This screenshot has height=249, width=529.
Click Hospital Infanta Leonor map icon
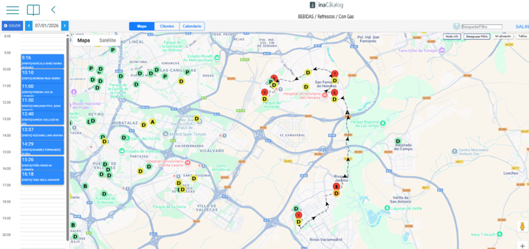click(x=187, y=163)
